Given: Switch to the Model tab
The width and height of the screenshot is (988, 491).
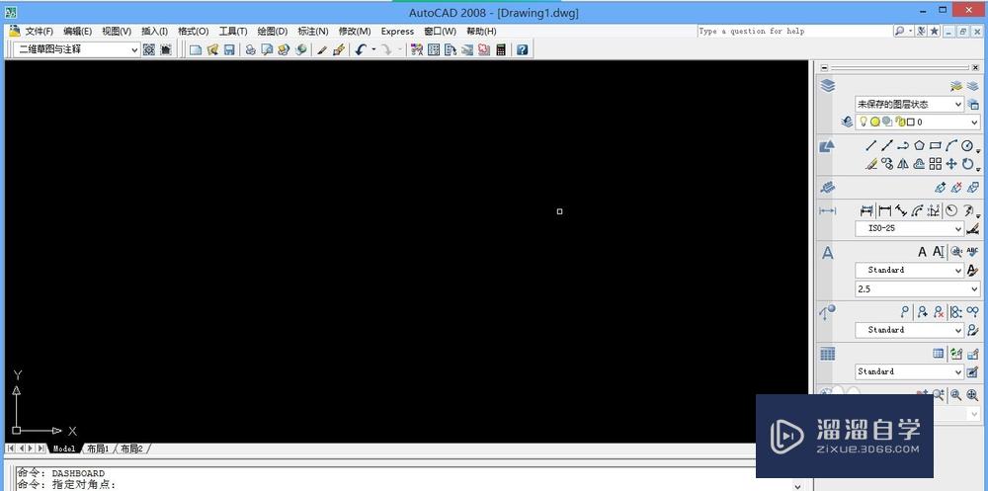Looking at the screenshot, I should pyautogui.click(x=63, y=449).
